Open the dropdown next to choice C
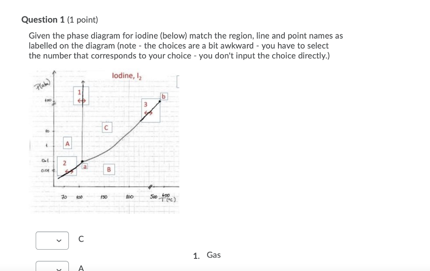The height and width of the screenshot is (271, 430). [52, 240]
